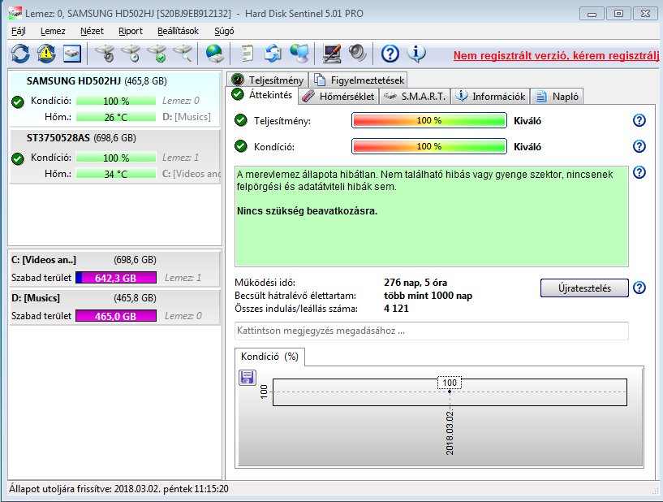Click the disk with magnifying glass icon
The image size is (663, 502).
click(x=183, y=54)
